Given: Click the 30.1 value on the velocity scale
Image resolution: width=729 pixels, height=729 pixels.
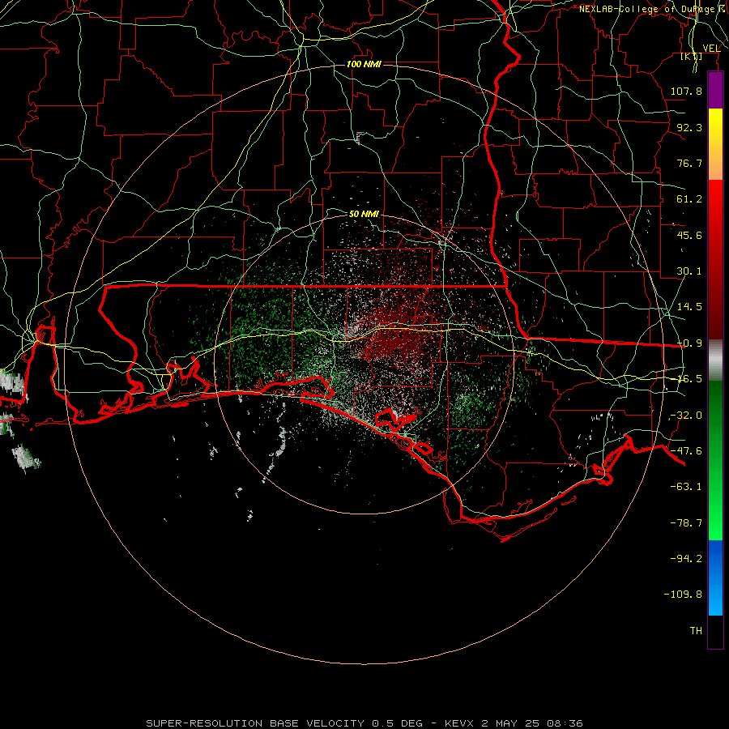Looking at the screenshot, I should pos(689,271).
